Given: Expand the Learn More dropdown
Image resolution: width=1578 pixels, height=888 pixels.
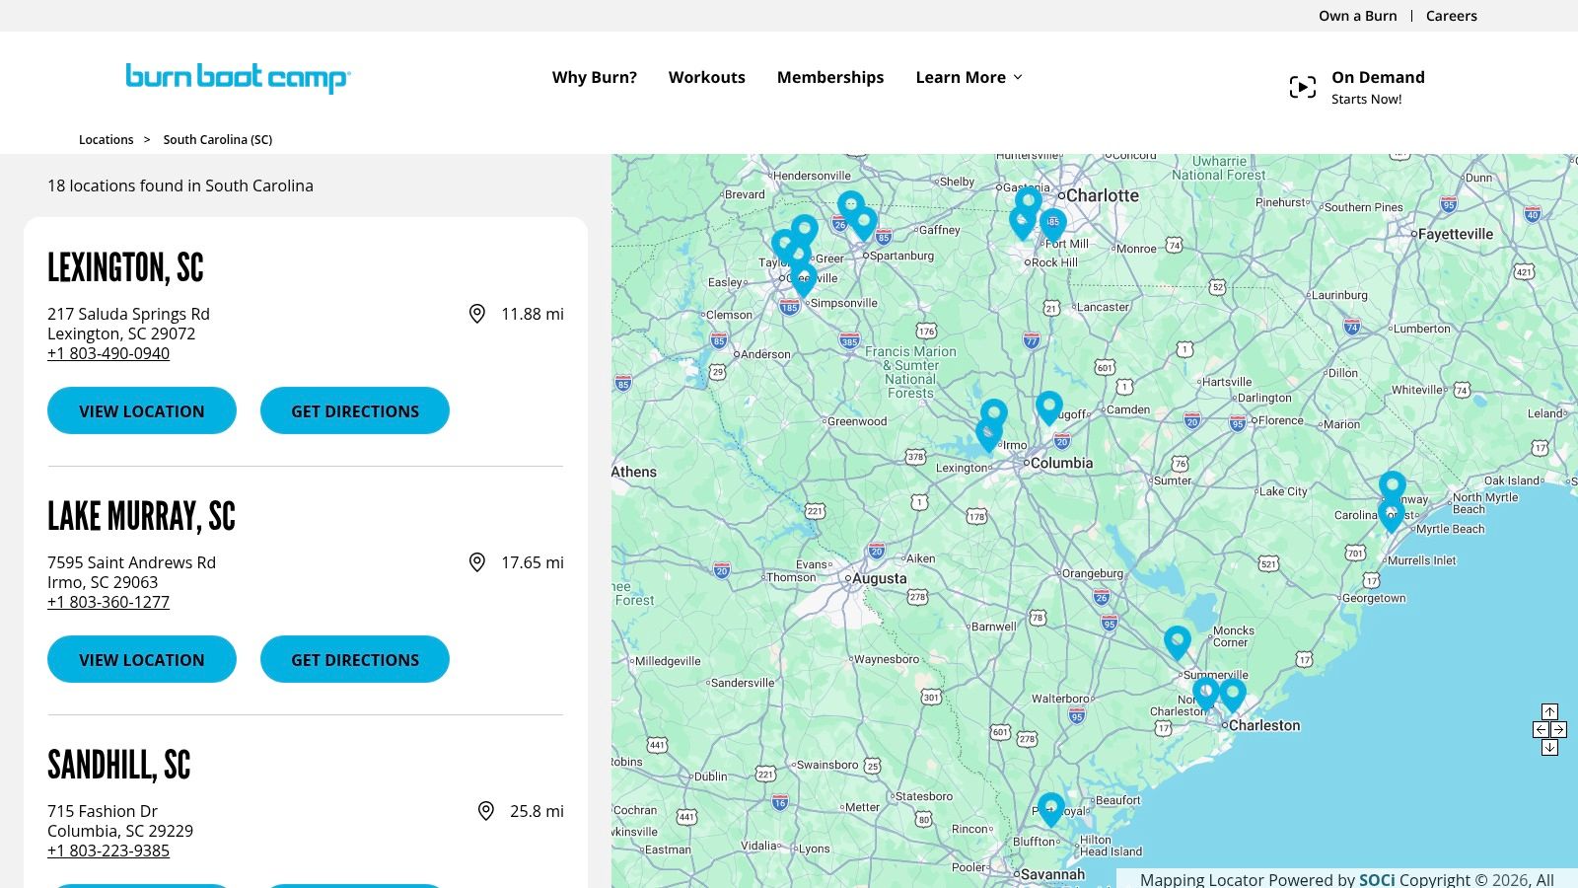Looking at the screenshot, I should coord(968,77).
